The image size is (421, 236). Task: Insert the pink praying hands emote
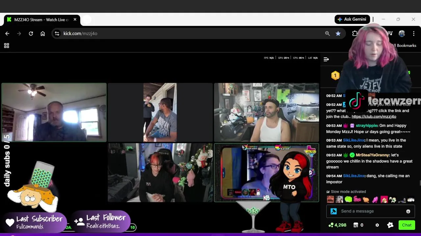(375, 199)
